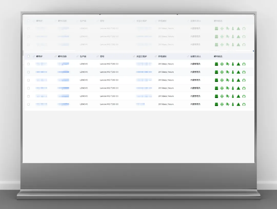The height and width of the screenshot is (209, 277).
Task: Click thermometer icon in first row
Action: (233, 64)
